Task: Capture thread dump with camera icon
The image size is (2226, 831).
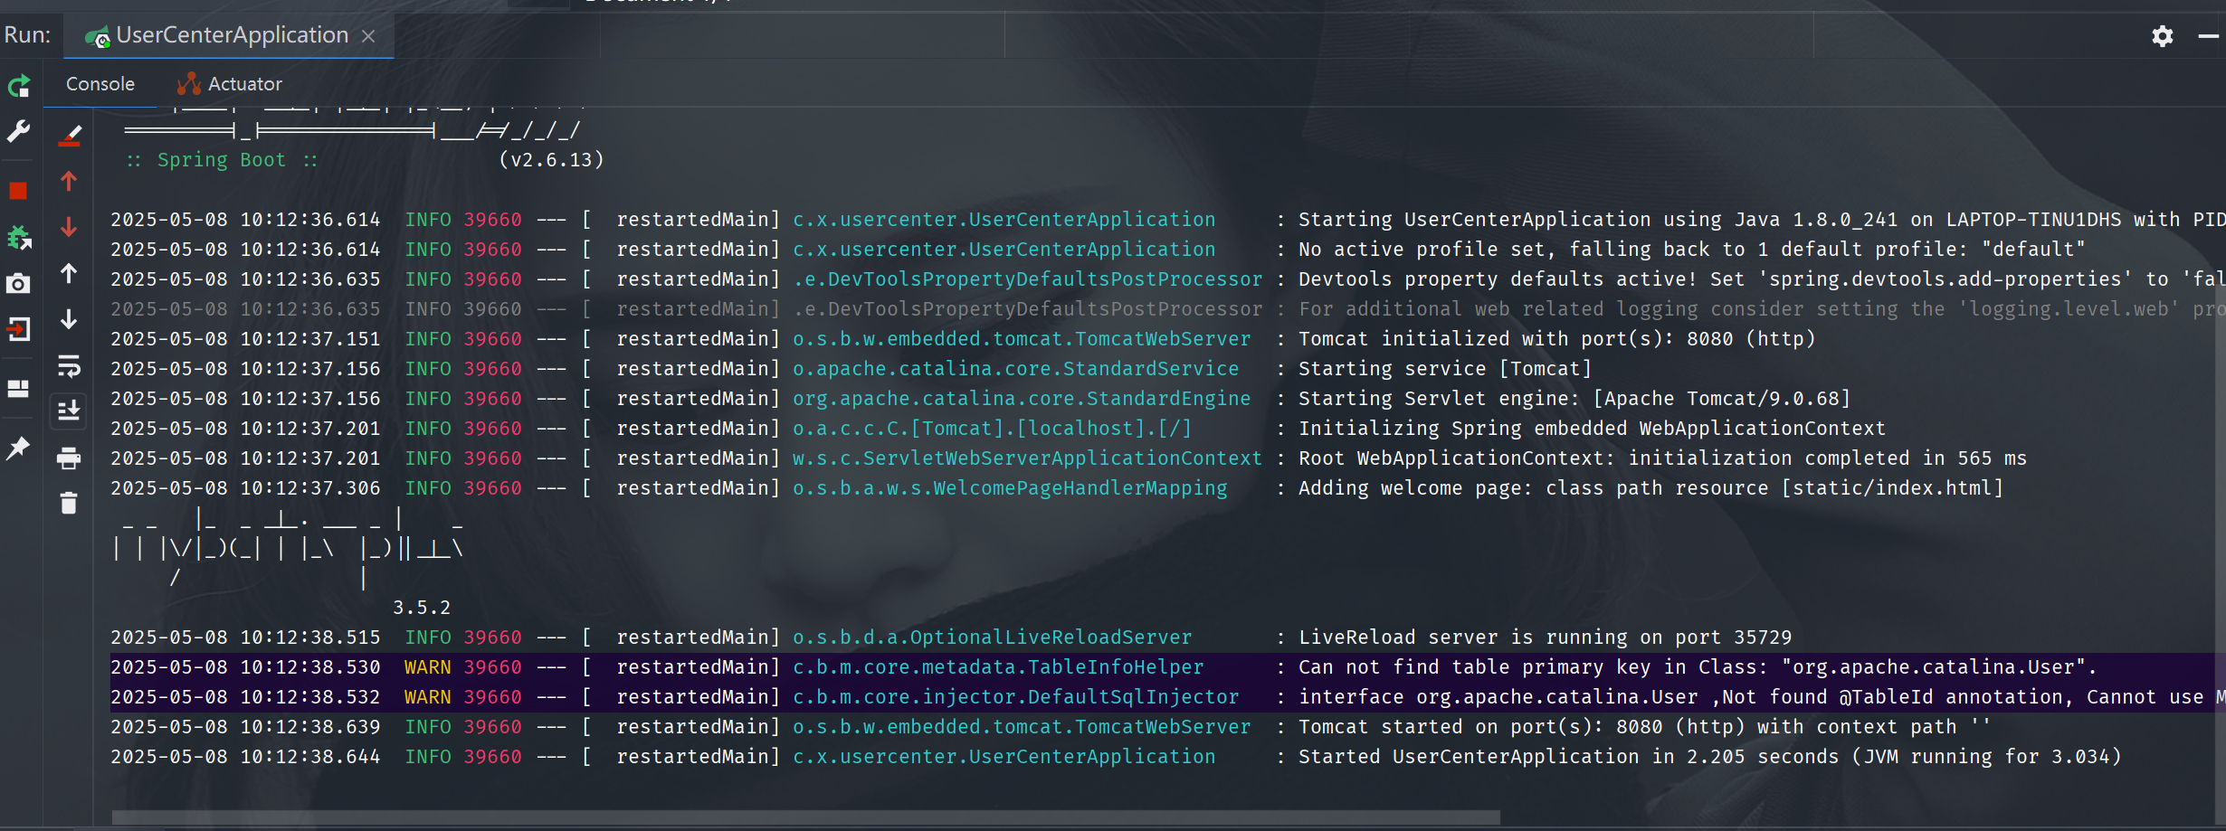Action: pos(18,284)
